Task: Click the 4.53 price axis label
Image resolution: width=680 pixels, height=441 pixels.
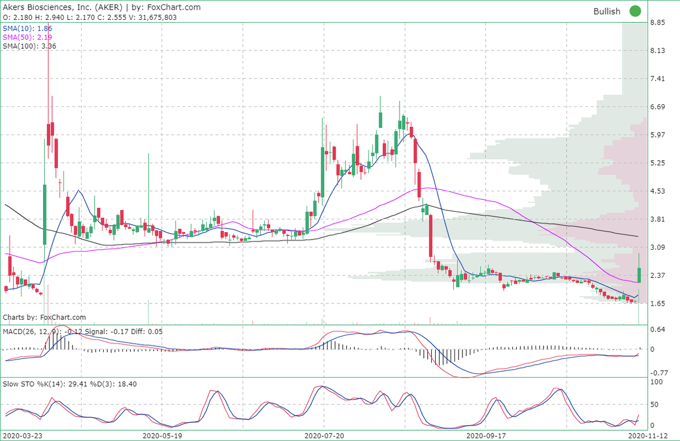Action: coord(657,191)
